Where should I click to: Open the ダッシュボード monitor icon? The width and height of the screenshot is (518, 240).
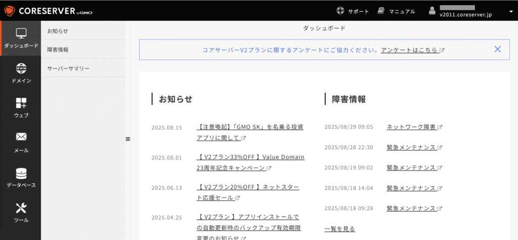coord(21,33)
